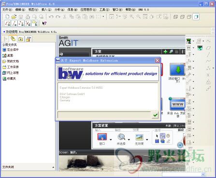216x178 pixels.
Task: Click the context help pointer icon
Action: [x=44, y=23]
